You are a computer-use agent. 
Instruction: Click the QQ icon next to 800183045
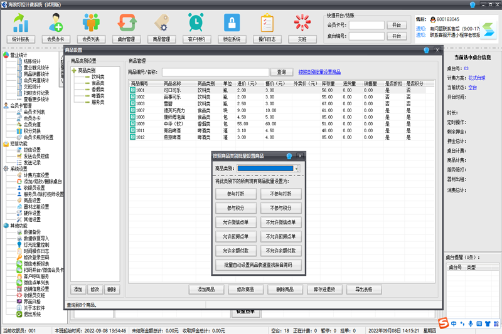pyautogui.click(x=433, y=19)
